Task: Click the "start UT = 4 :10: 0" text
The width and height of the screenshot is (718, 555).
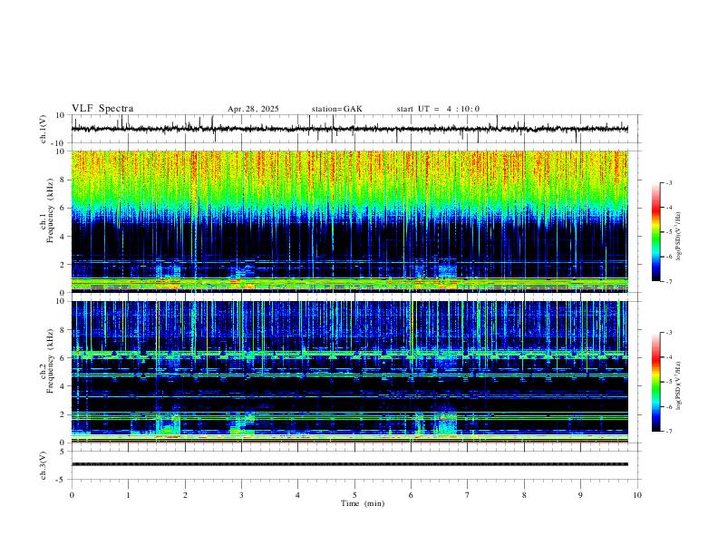Action: pyautogui.click(x=438, y=109)
